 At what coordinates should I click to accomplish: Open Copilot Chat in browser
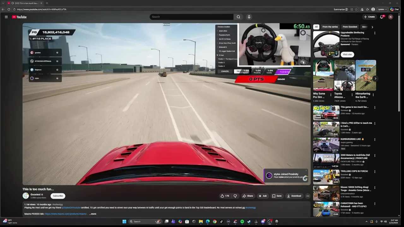[395, 9]
